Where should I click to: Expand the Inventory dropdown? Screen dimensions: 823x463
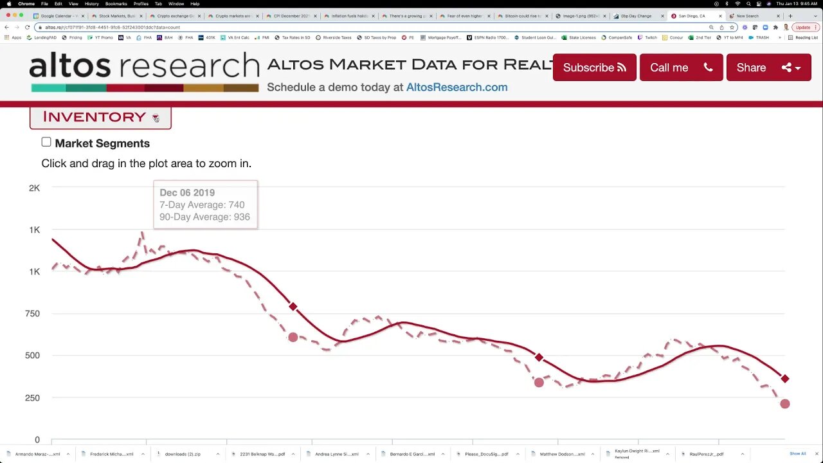(100, 117)
